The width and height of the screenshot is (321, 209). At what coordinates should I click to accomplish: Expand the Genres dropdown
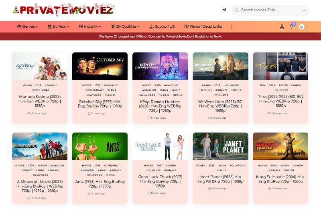tap(27, 26)
